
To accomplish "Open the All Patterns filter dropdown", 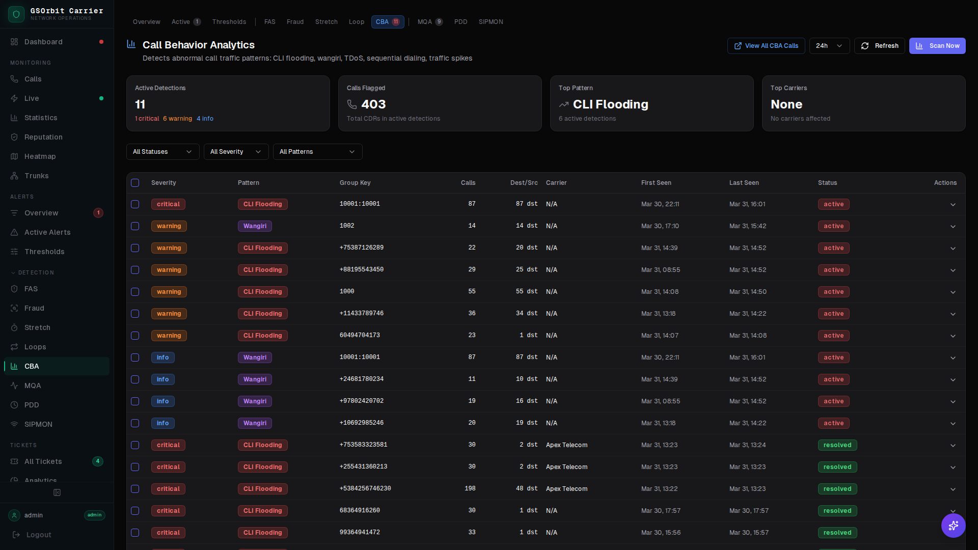I will coord(317,151).
